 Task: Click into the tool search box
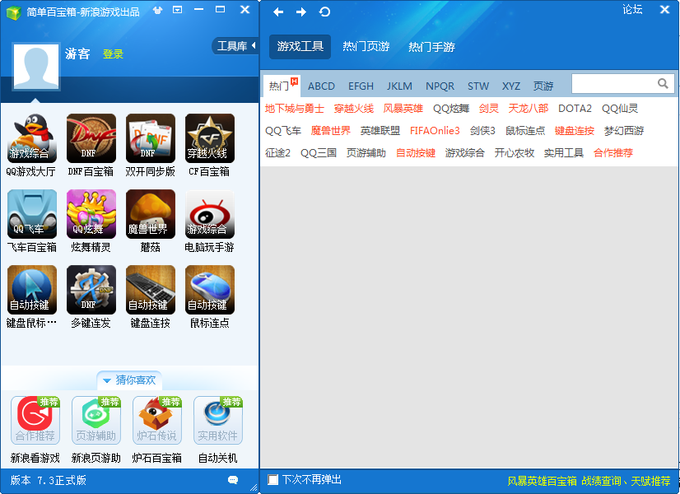614,83
